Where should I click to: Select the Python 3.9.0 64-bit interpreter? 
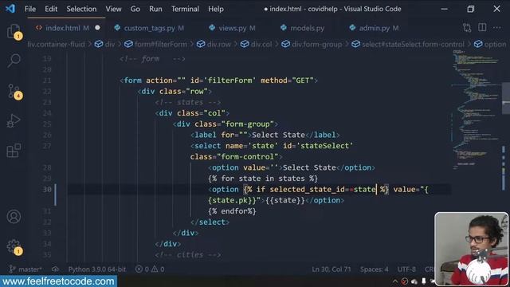[x=97, y=269]
